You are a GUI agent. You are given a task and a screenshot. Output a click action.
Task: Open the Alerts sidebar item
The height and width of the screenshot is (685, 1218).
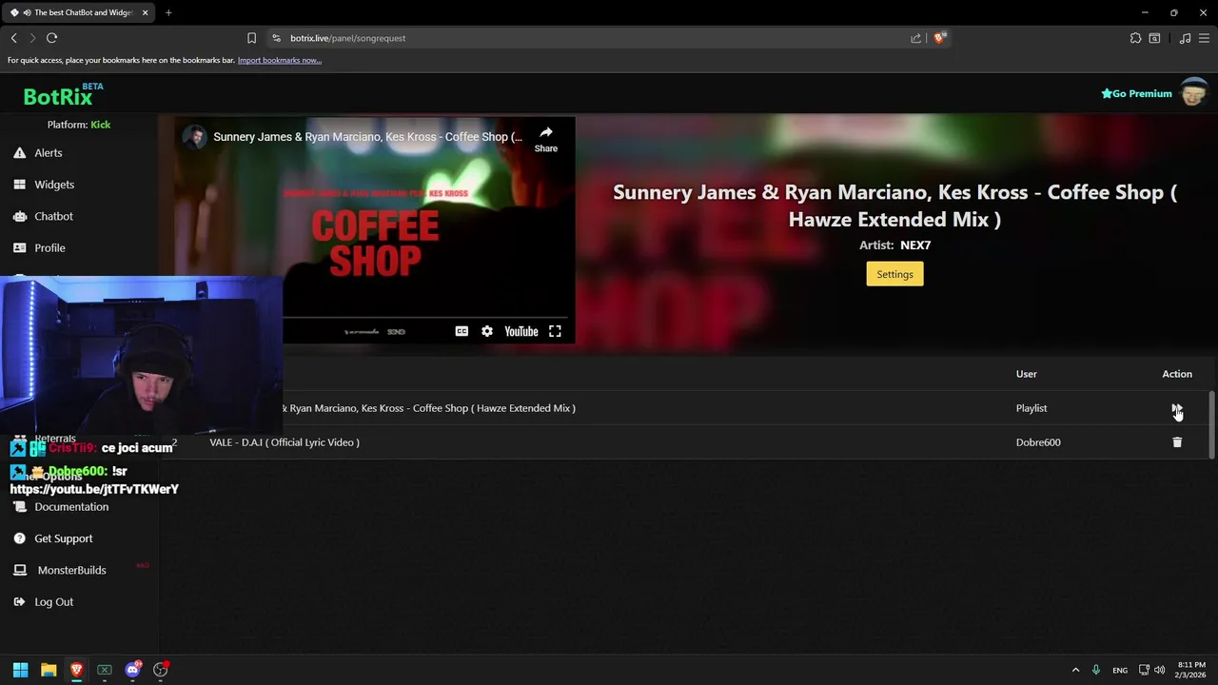[48, 153]
